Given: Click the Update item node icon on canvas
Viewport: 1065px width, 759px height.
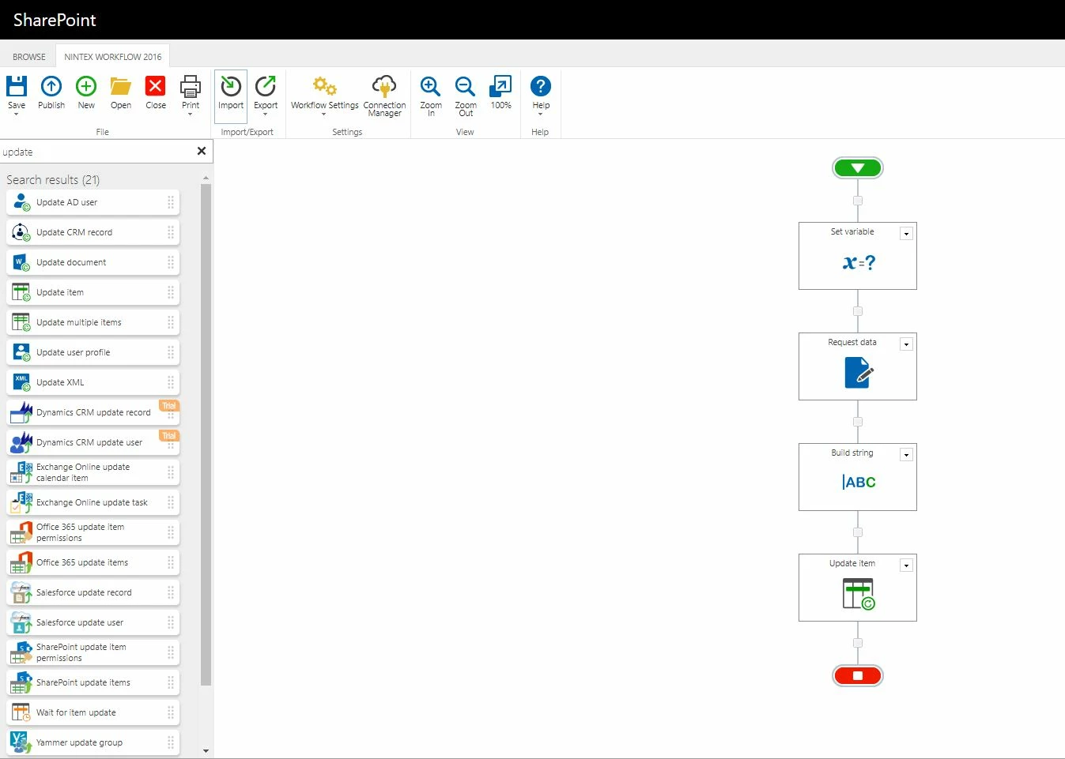Looking at the screenshot, I should [x=859, y=594].
